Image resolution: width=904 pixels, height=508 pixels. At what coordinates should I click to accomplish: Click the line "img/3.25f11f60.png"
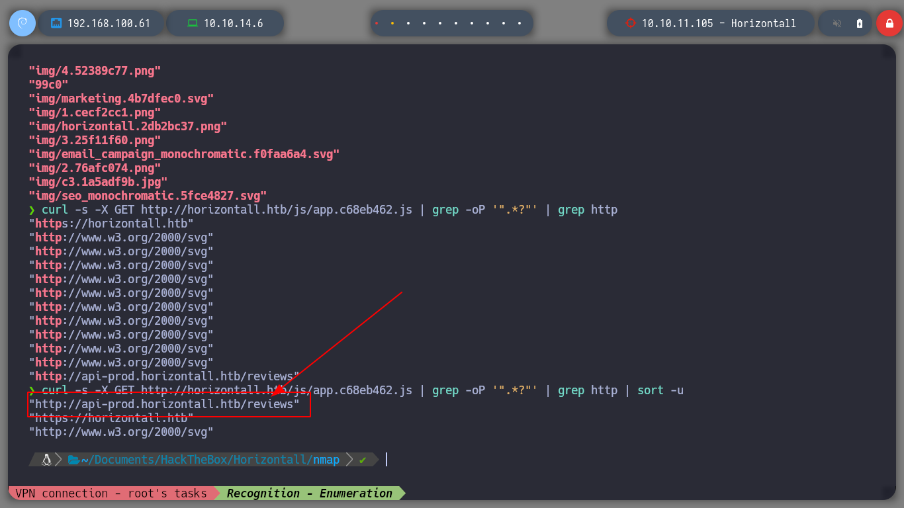95,140
